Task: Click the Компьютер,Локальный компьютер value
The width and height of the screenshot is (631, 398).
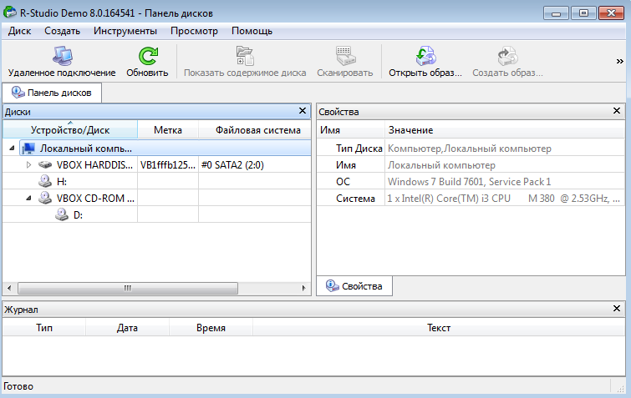Action: tap(469, 149)
